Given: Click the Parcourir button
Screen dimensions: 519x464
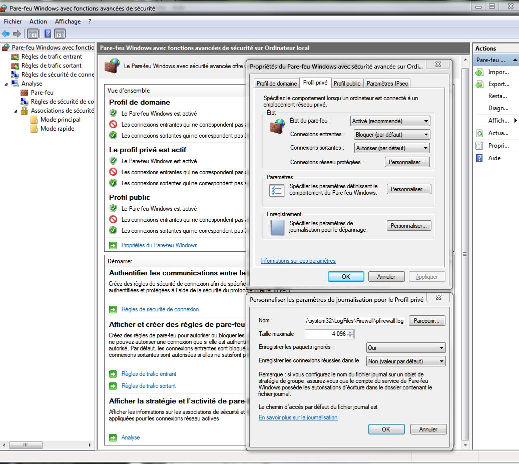Looking at the screenshot, I should 426,321.
